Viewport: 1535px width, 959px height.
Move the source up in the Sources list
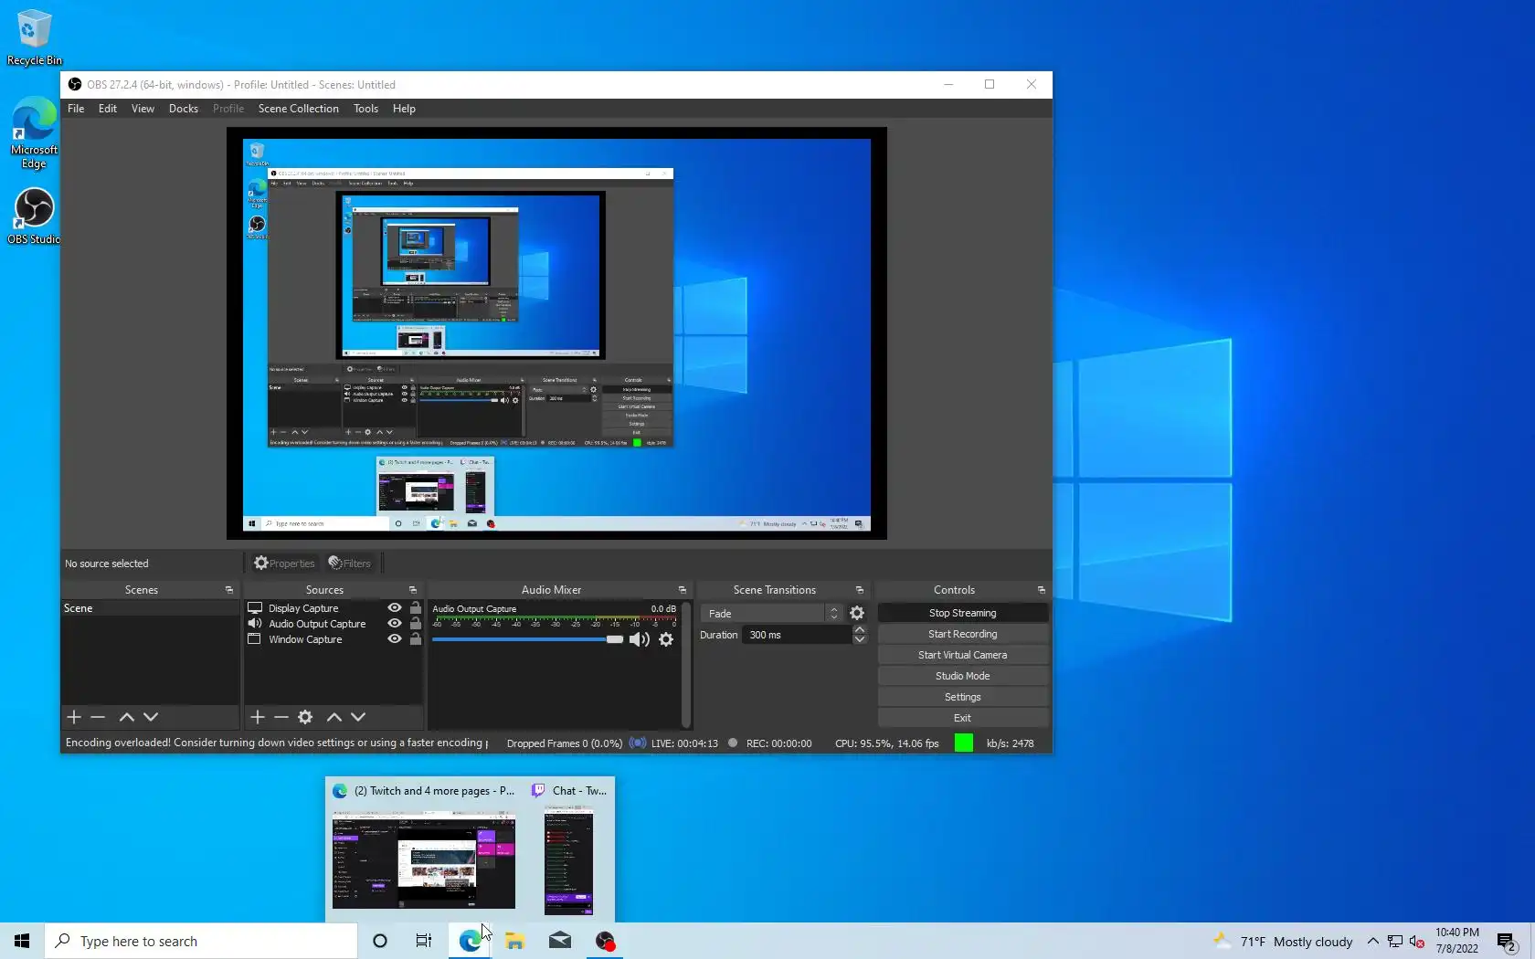334,717
